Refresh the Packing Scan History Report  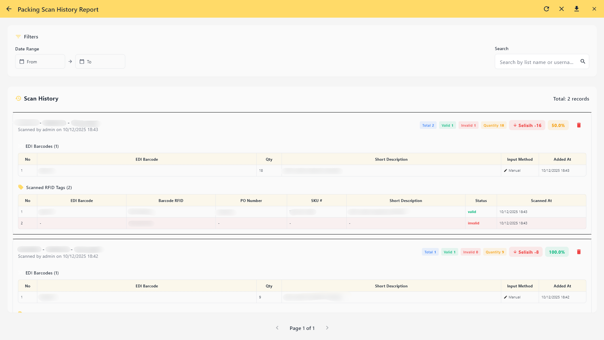click(x=546, y=9)
